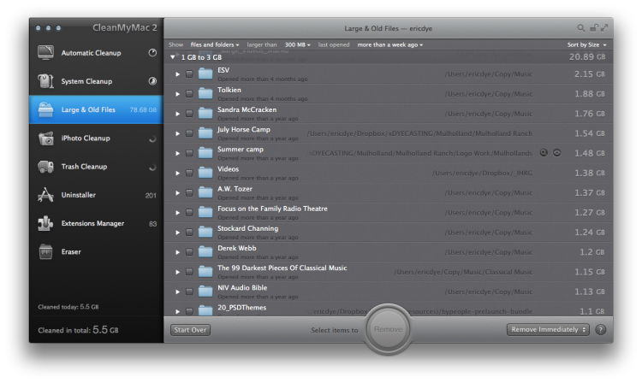
Task: Check the A.W. Tozer checkbox
Action: click(189, 192)
